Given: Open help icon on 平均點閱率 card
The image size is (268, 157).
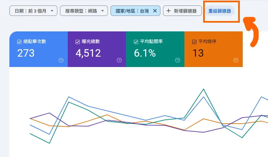Looking at the screenshot, I should 178,60.
